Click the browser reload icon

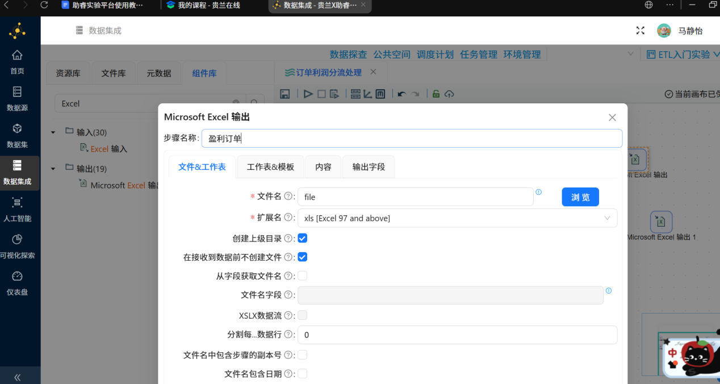pos(44,5)
